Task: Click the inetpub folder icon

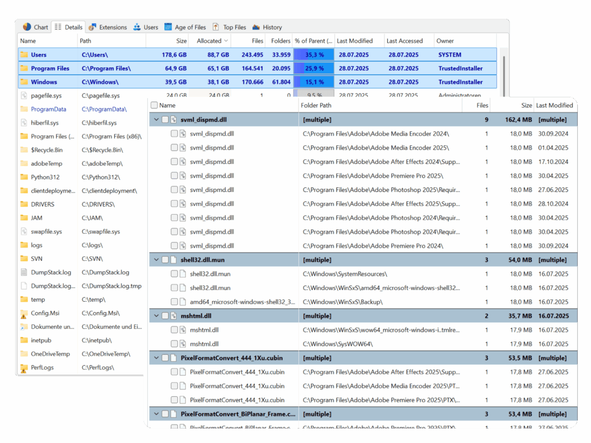Action: point(24,340)
